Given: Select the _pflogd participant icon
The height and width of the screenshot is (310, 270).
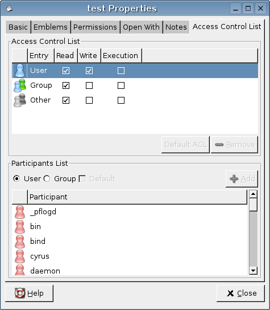Looking at the screenshot, I should pos(20,212).
